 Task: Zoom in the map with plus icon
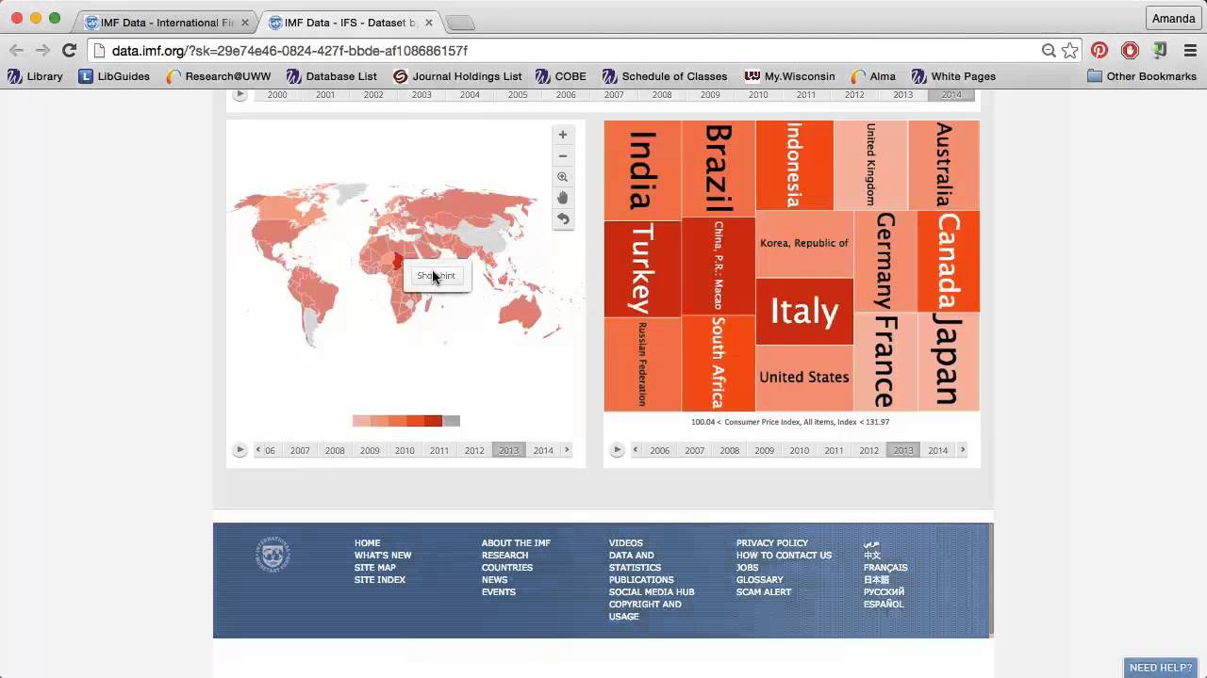coord(563,135)
